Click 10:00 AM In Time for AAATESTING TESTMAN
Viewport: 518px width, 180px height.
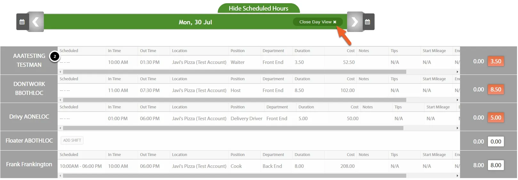pyautogui.click(x=118, y=62)
